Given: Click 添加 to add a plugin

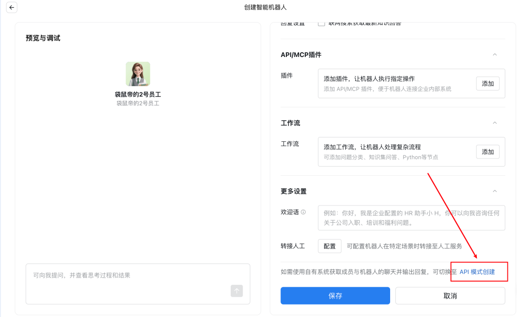Looking at the screenshot, I should 487,83.
